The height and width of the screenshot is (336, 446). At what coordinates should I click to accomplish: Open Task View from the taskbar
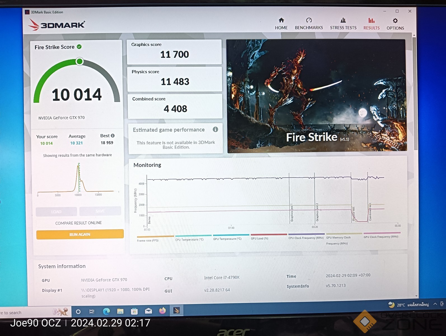coord(92,311)
